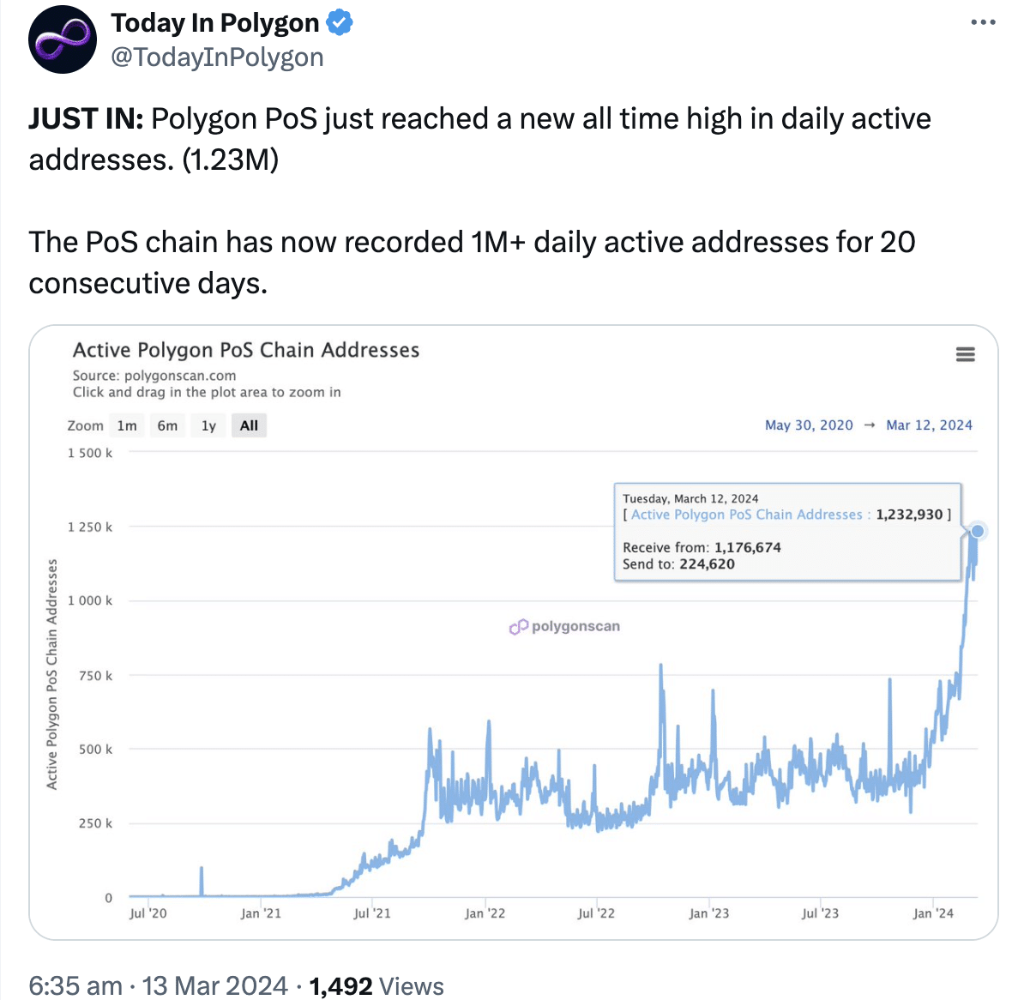The width and height of the screenshot is (1024, 1000).
Task: Click the May 30, 2020 start date field
Action: (x=809, y=425)
